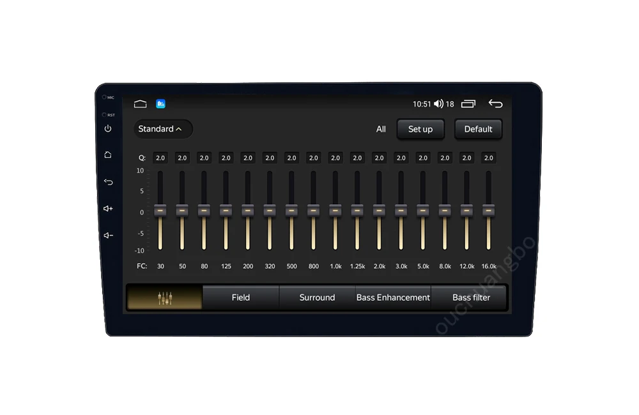
Task: Select the Q value box above 80 Hz
Action: tap(204, 158)
